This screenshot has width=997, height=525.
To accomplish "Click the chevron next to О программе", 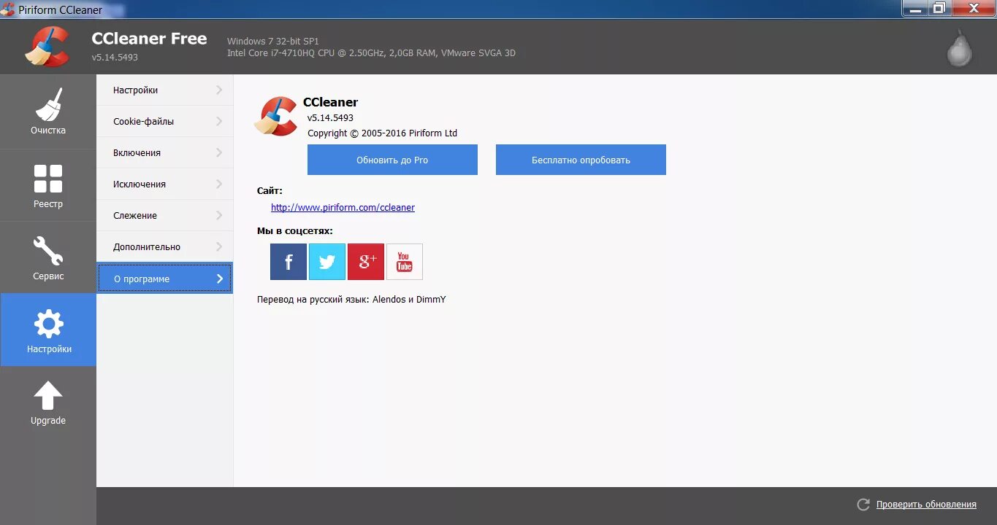I will 219,279.
